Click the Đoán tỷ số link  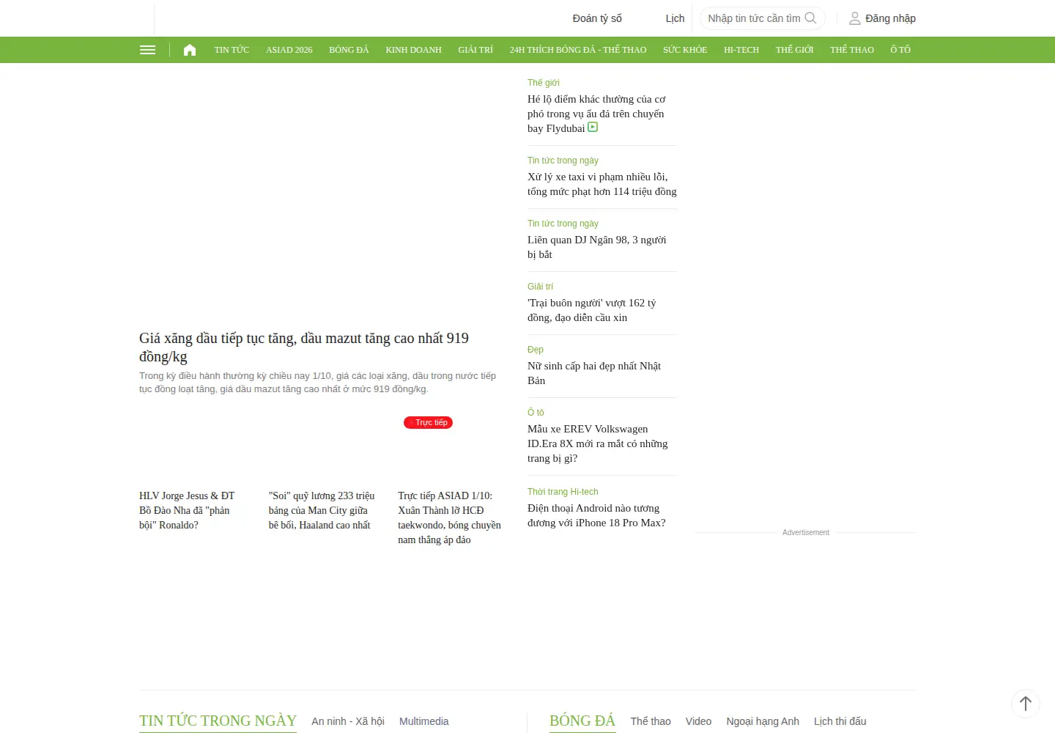(x=597, y=18)
